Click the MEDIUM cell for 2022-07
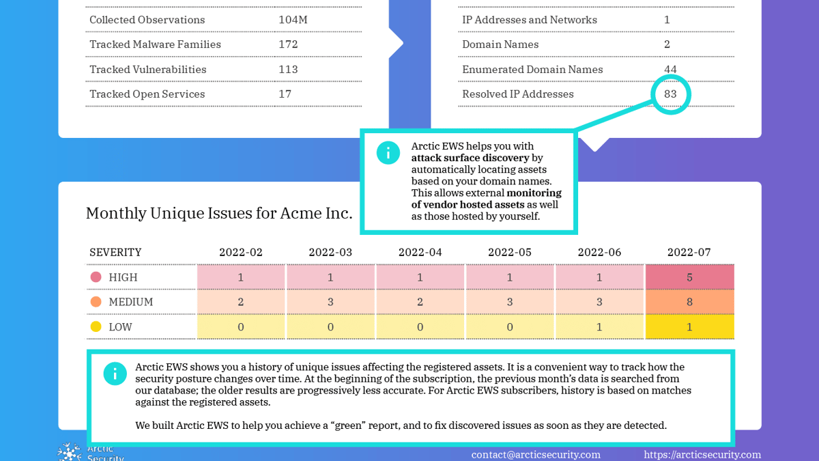This screenshot has width=819, height=461. [689, 302]
